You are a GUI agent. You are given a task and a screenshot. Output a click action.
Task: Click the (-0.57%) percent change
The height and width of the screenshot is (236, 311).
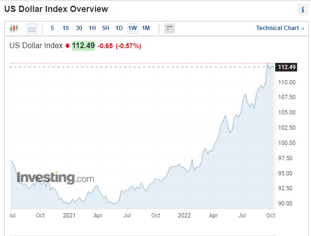(128, 46)
